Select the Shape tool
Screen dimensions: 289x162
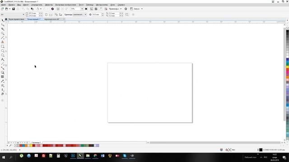[x=3, y=25]
